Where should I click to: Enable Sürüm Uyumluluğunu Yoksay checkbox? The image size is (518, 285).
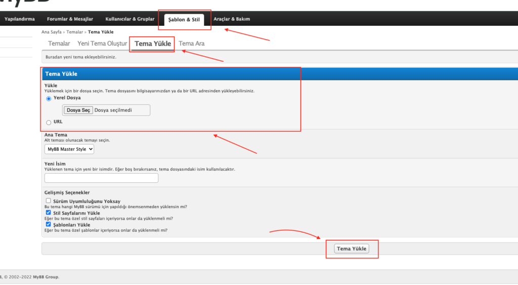[48, 200]
